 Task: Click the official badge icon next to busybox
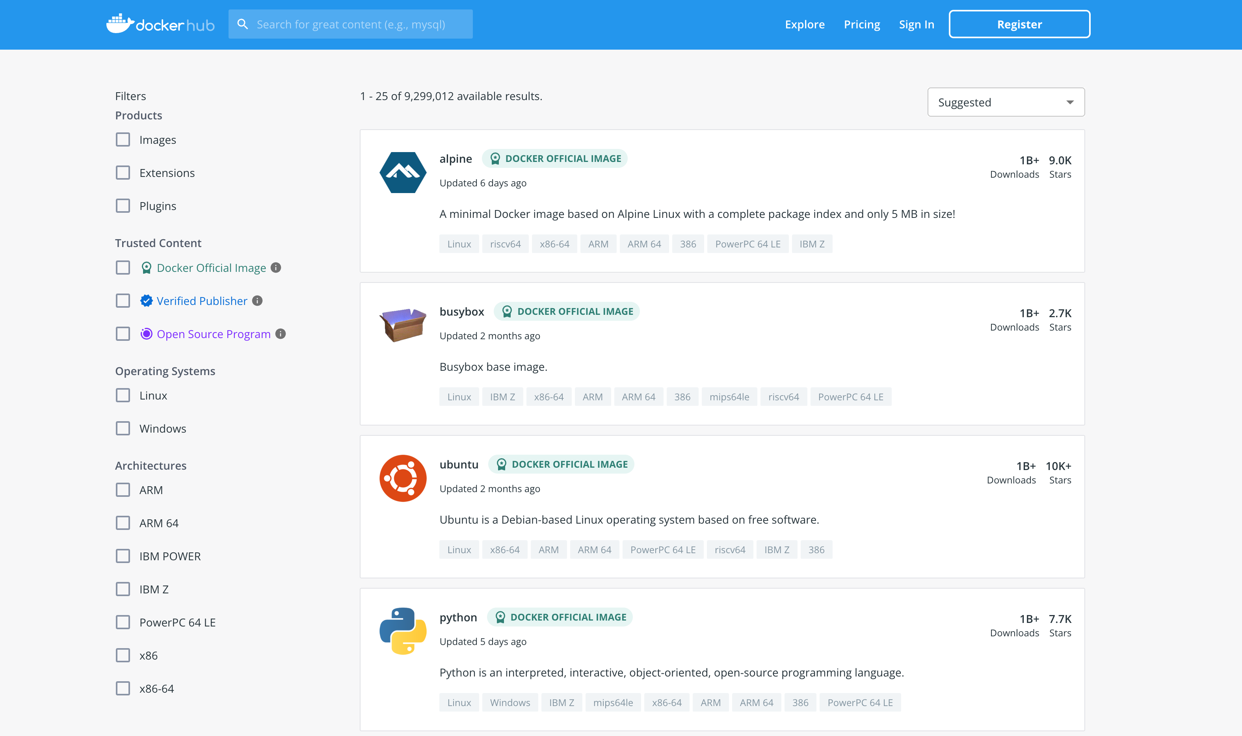coord(507,312)
